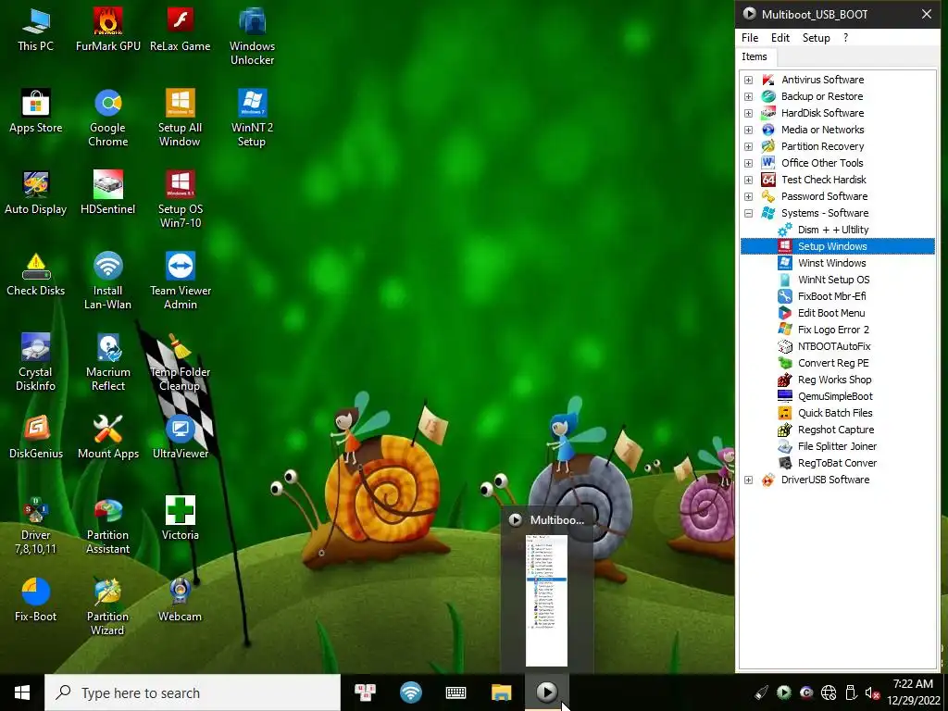Select FixBoot Mbr-Efi entry
Viewport: 948px width, 711px height.
click(832, 296)
